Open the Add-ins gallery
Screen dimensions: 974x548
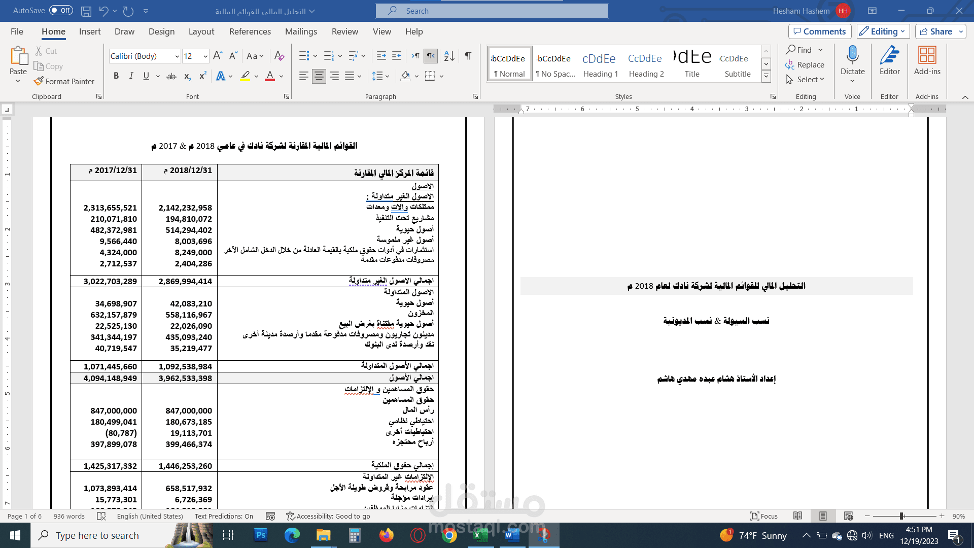(x=927, y=61)
